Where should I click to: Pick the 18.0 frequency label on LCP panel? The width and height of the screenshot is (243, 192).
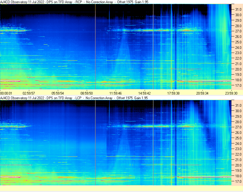pyautogui.click(x=238, y=176)
